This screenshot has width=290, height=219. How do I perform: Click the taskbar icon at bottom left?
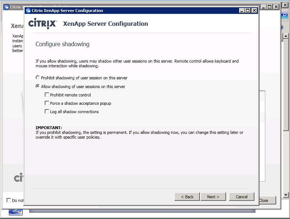(16, 212)
